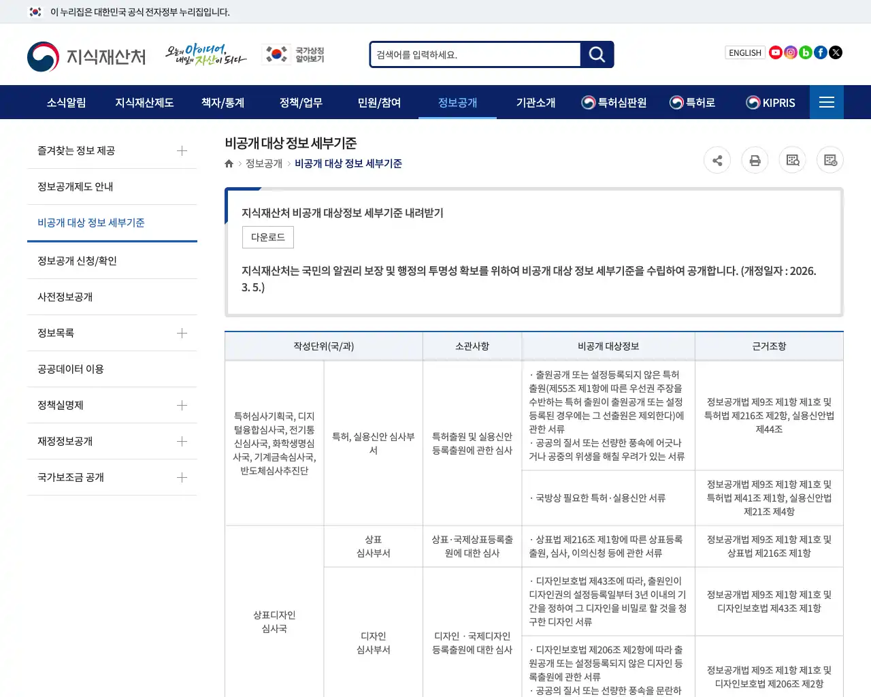Screen dimensions: 871x697
Task: Open the KIPO YouTube channel icon
Action: [775, 52]
